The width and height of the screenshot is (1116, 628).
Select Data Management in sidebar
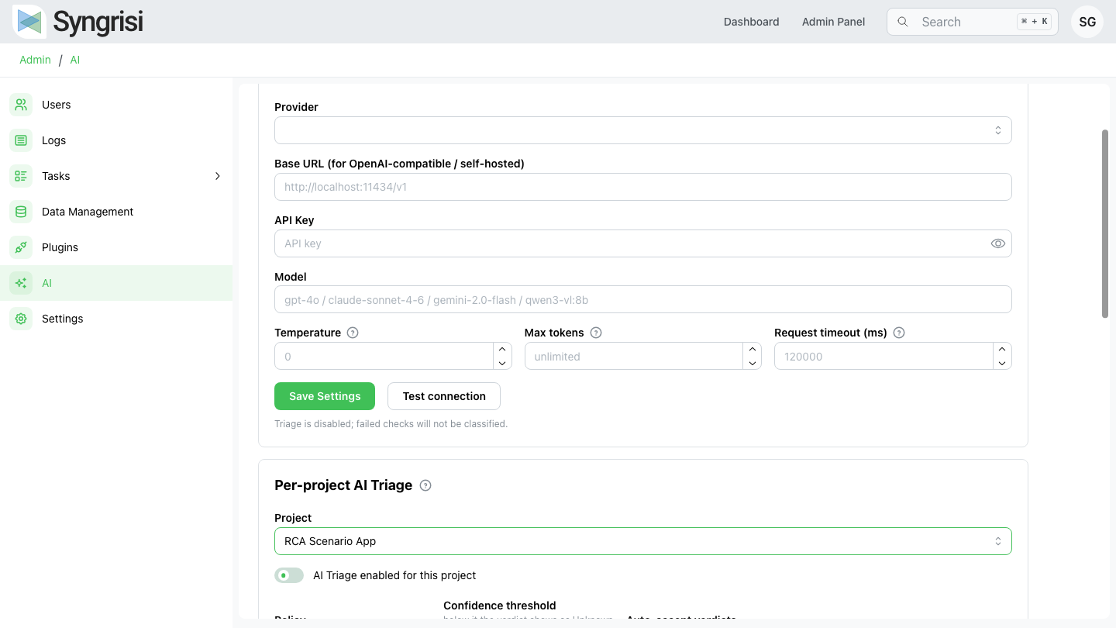[116, 212]
